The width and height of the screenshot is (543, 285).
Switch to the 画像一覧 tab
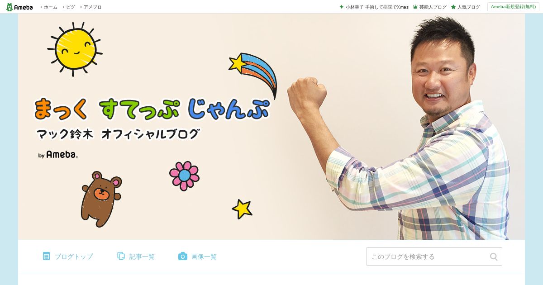tap(197, 256)
